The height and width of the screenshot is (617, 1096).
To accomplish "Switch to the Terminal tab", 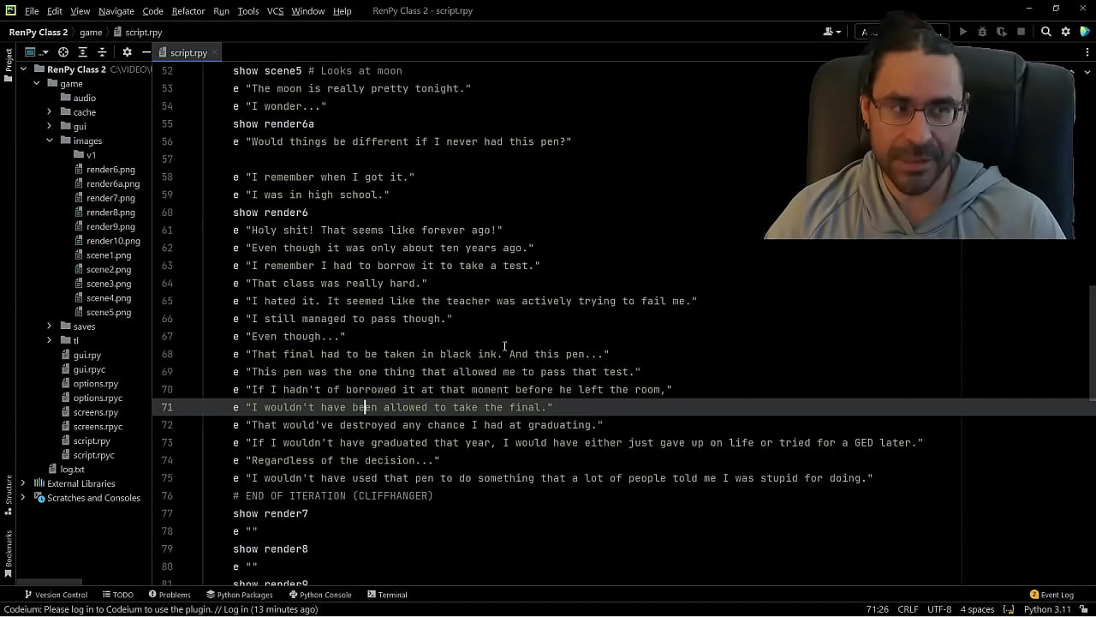I will (x=387, y=595).
